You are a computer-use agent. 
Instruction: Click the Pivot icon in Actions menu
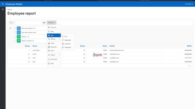pyautogui.click(x=49, y=51)
